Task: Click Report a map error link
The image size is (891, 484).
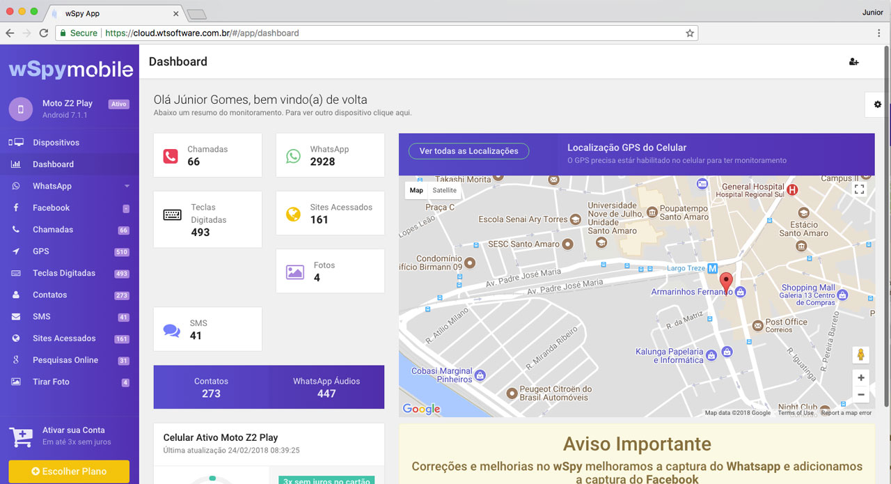Action: (x=846, y=413)
